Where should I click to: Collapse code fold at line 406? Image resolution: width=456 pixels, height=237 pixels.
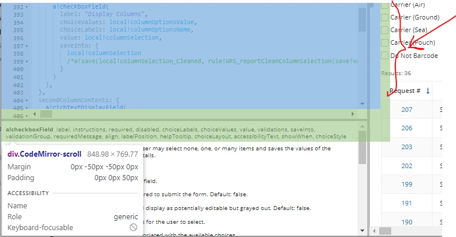pyautogui.click(x=27, y=116)
